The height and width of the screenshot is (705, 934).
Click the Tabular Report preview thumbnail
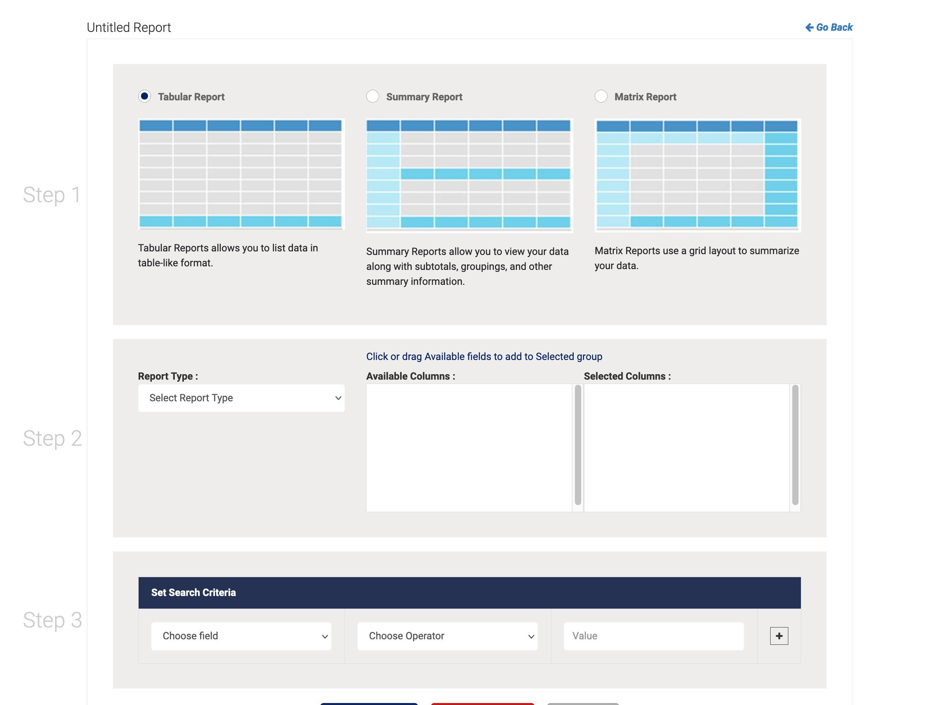click(x=241, y=174)
